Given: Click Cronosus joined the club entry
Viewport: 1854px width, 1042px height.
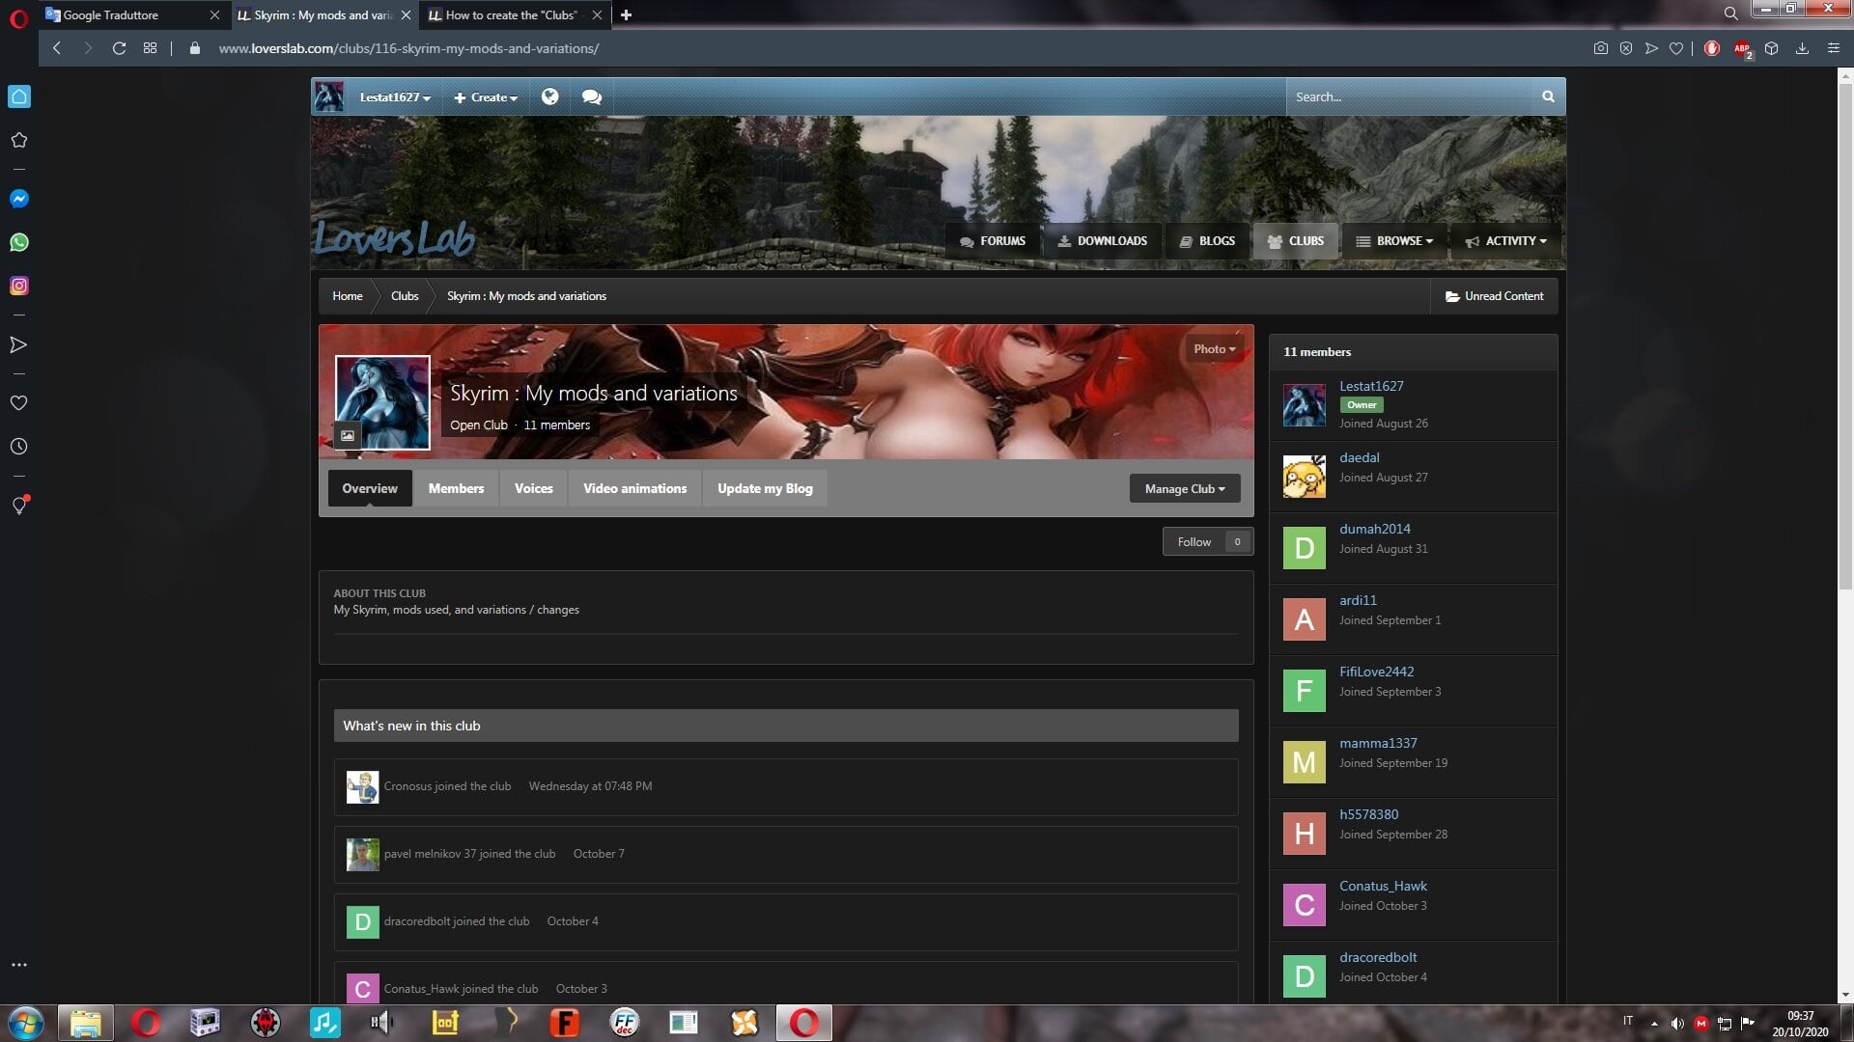Looking at the screenshot, I should click(x=785, y=786).
